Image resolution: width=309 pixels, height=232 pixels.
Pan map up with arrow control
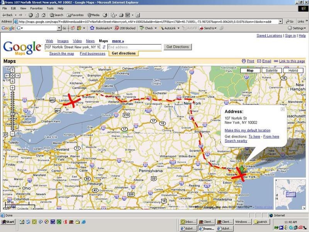point(12,70)
